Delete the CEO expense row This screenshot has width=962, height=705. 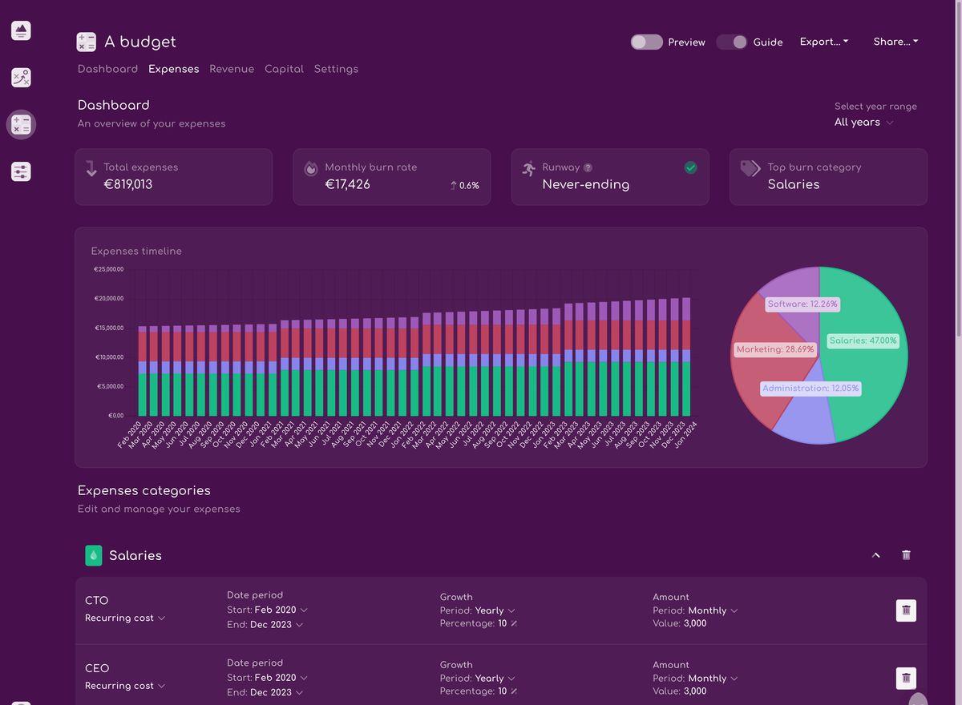(906, 678)
